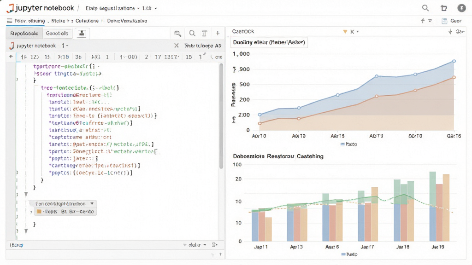Click the crop-shaped icon in the top header
Image resolution: width=472 pixels, height=265 pixels.
(x=444, y=8)
